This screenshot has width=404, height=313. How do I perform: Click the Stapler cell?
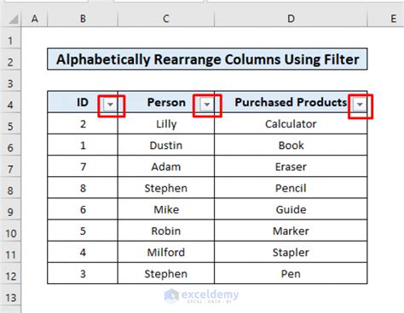click(x=291, y=253)
